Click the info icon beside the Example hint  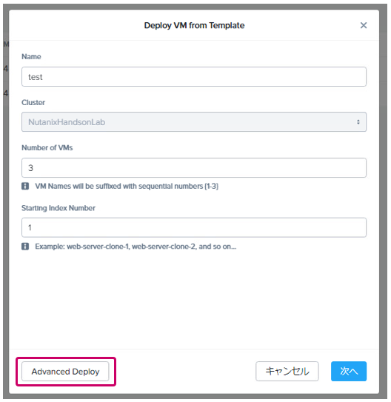(x=25, y=247)
